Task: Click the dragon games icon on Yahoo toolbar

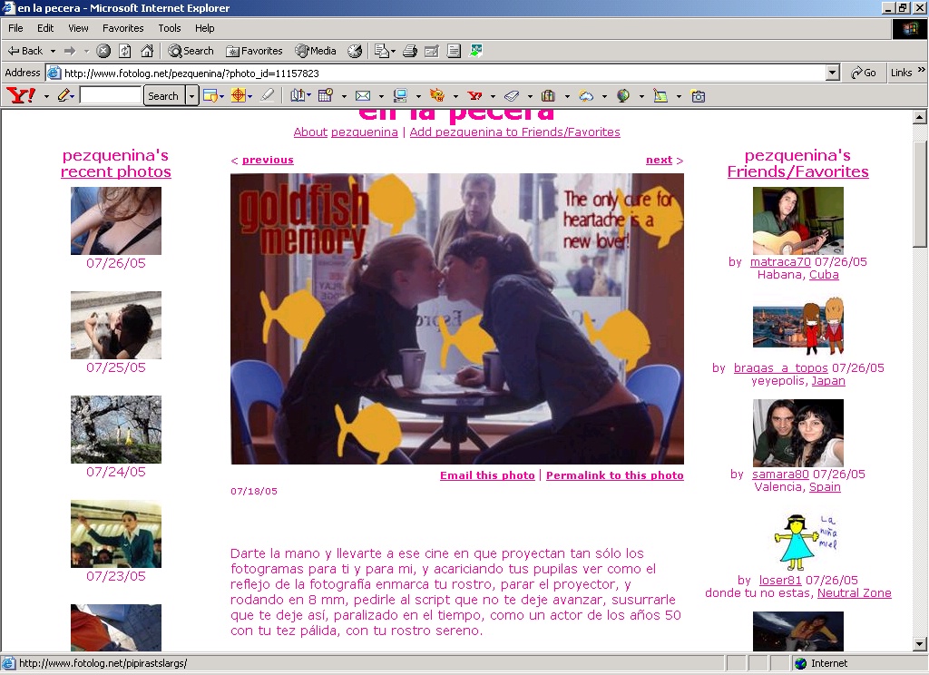Action: (437, 95)
